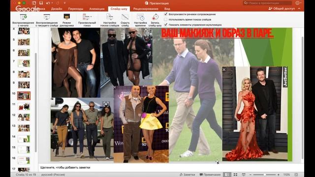Toggle show media controls checkbox
Screen dimensions: 315x177
[x=165, y=25]
